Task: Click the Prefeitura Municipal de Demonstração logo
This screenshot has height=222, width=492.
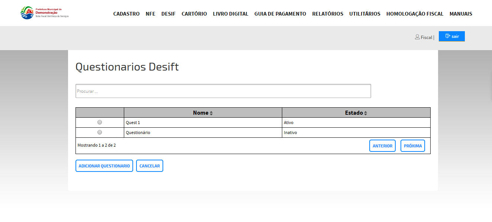Action: tap(44, 13)
